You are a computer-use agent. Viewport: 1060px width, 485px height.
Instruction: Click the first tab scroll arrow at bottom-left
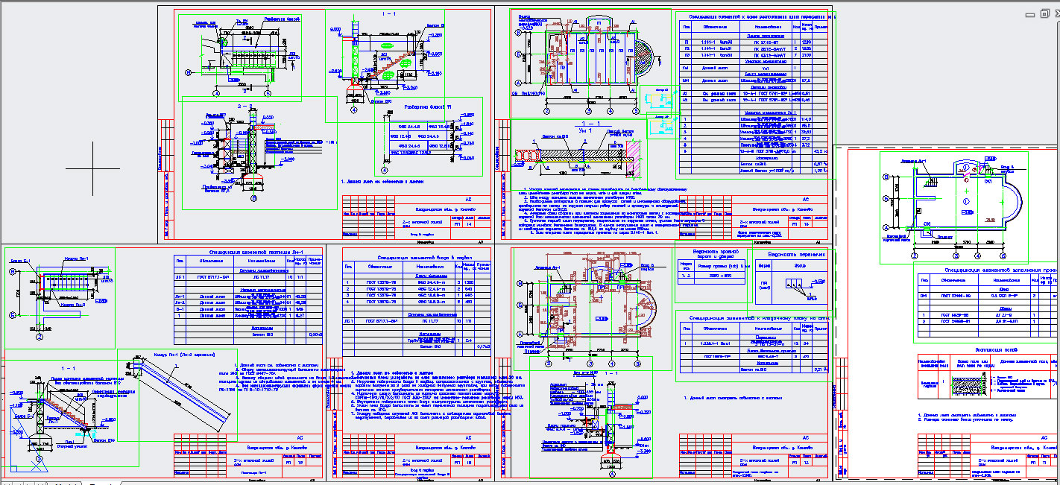[x=4, y=482]
